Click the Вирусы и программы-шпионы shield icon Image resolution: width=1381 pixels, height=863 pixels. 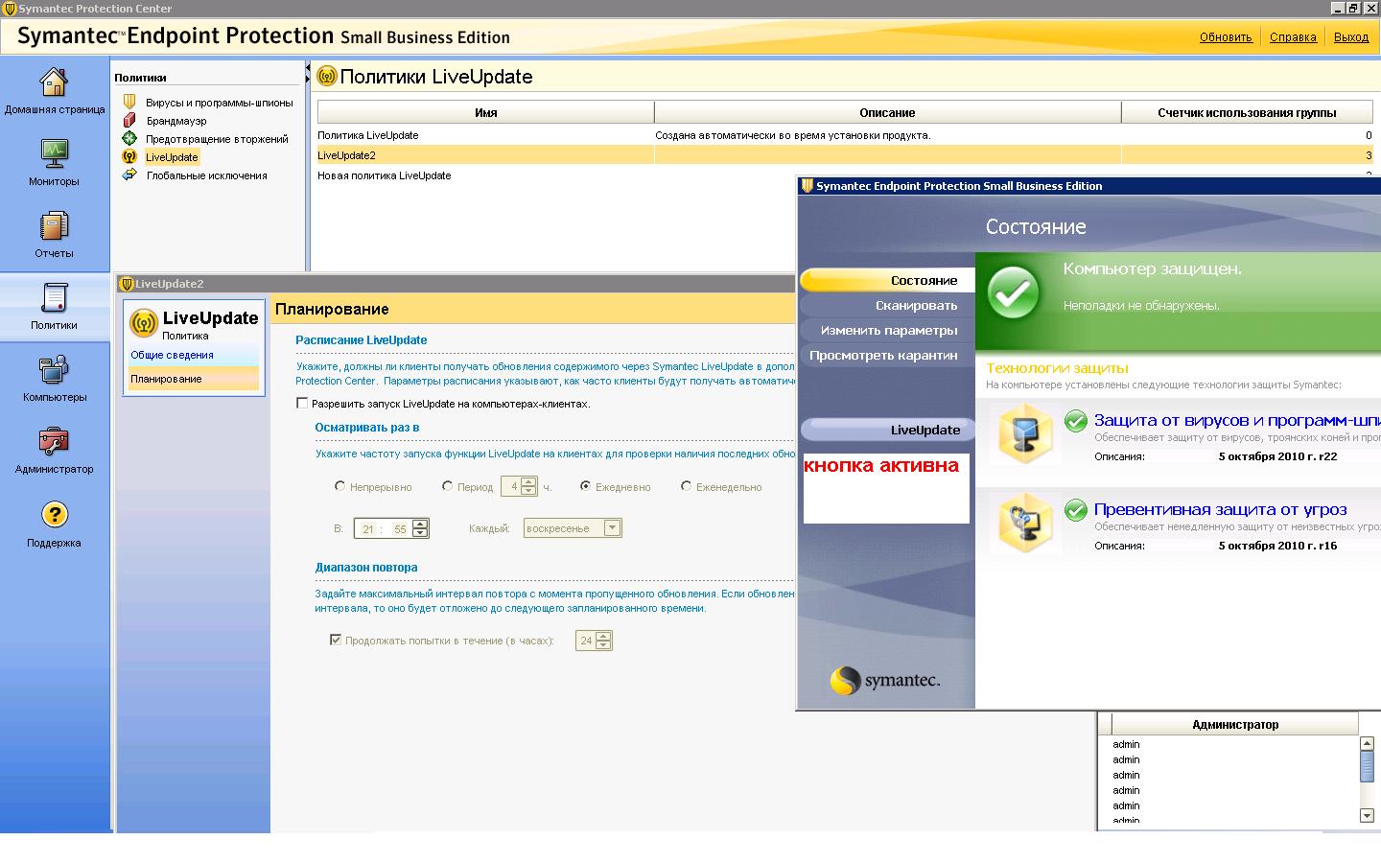tap(129, 102)
